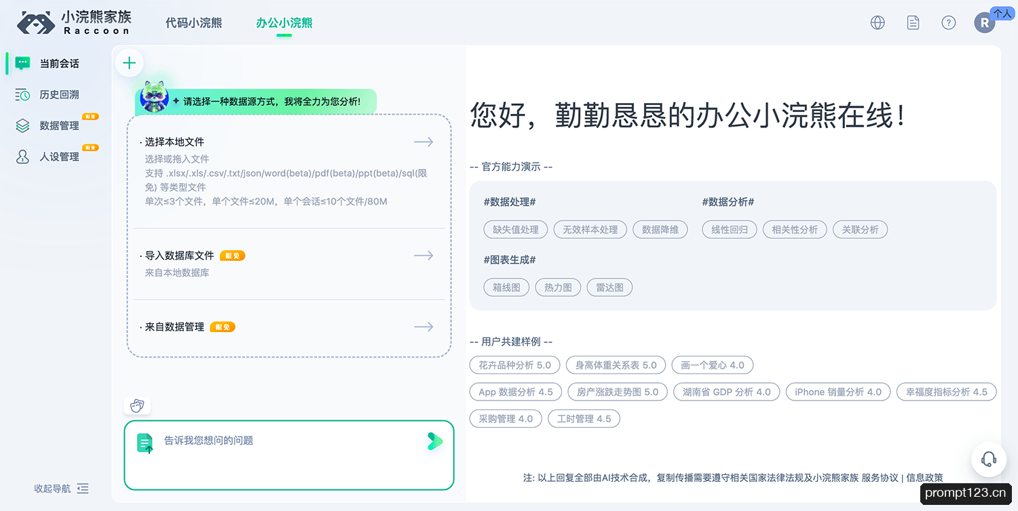Click the 相关性分析 demo tag
The width and height of the screenshot is (1018, 511).
795,230
